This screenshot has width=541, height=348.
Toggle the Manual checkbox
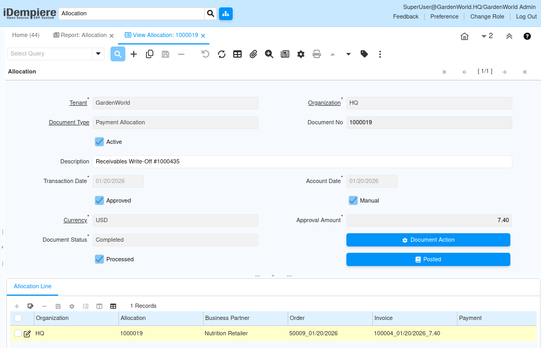point(353,200)
